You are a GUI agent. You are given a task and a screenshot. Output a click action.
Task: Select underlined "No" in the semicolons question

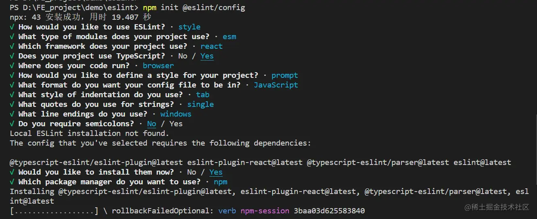click(151, 124)
